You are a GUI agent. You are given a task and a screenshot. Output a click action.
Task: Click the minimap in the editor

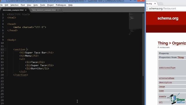[x=135, y=24]
